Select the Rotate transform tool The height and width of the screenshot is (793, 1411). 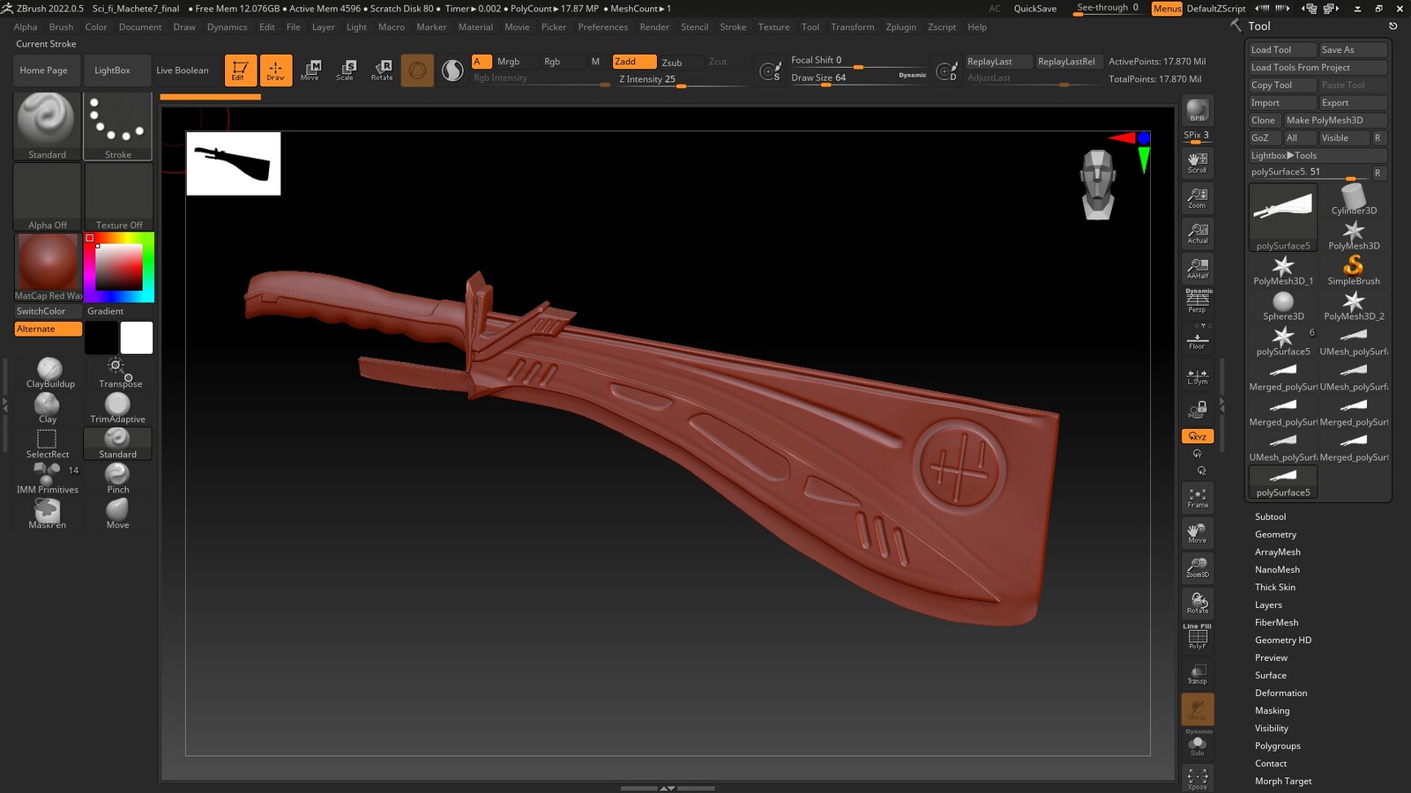[x=382, y=70]
